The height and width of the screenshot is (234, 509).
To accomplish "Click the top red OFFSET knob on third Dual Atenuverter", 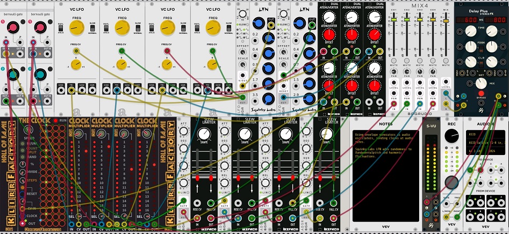I will (x=374, y=34).
